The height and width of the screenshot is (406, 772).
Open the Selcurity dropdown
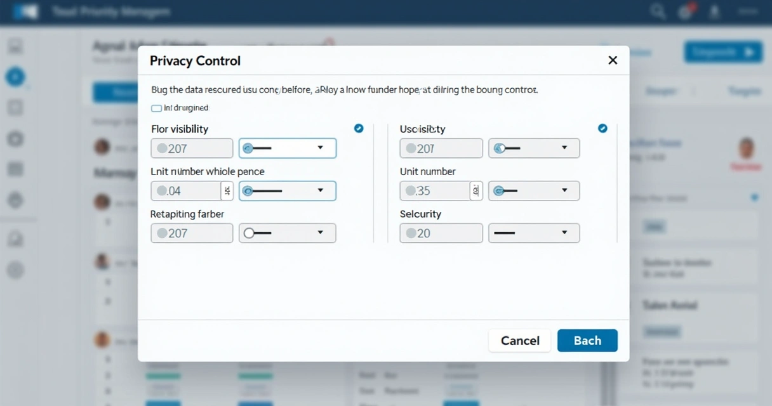point(534,233)
